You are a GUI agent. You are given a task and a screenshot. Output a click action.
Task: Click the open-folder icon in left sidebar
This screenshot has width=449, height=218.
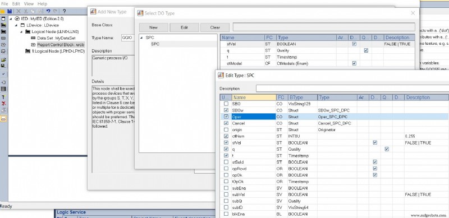pyautogui.click(x=3, y=60)
